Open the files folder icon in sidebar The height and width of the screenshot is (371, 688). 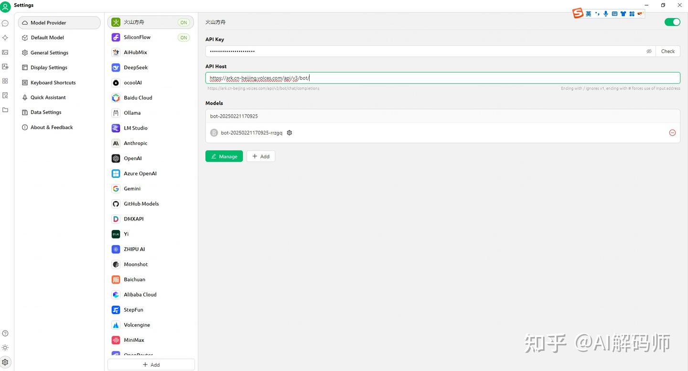pos(5,109)
